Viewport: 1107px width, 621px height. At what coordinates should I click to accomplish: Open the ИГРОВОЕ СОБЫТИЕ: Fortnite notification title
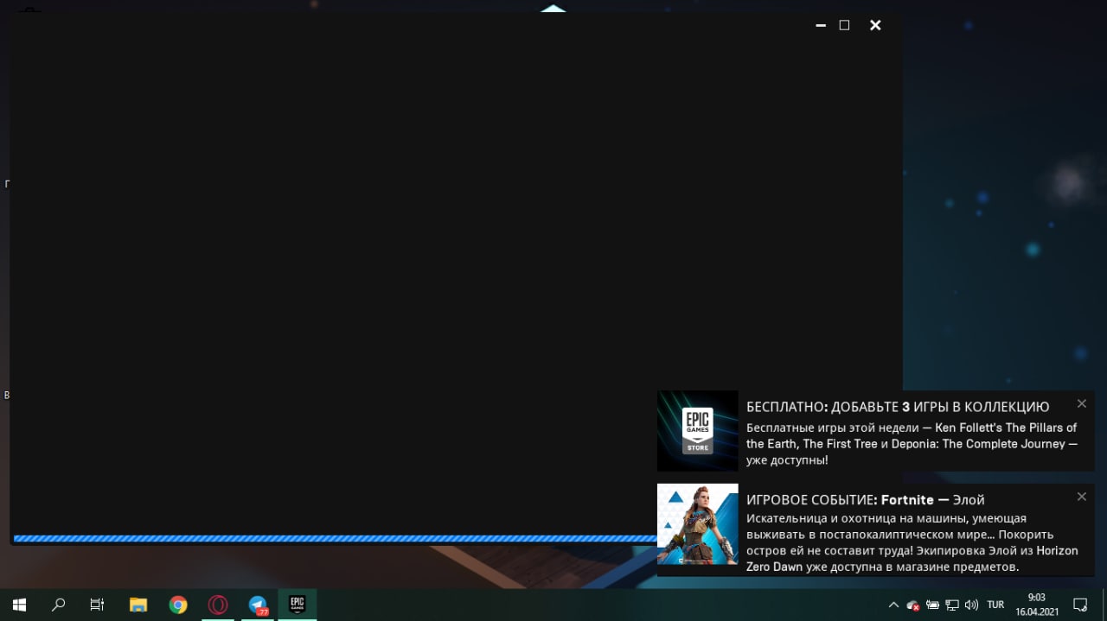pos(866,500)
